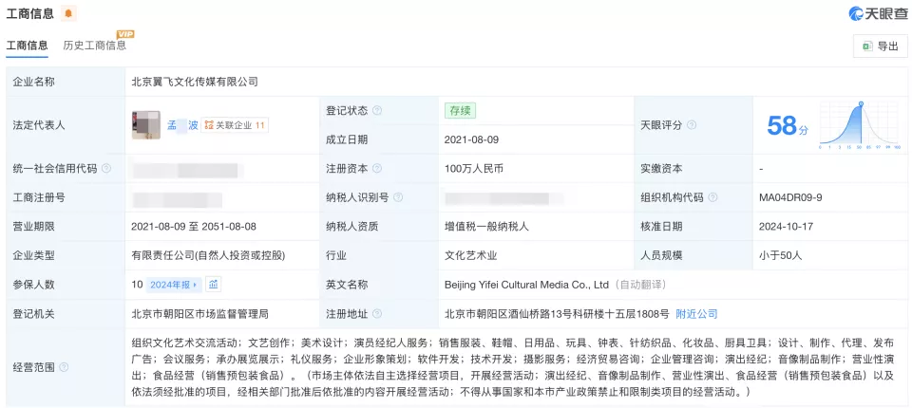Viewport: 912px width, 408px height.
Task: Click the help icon next to 纳税人识别号
Action: (398, 198)
